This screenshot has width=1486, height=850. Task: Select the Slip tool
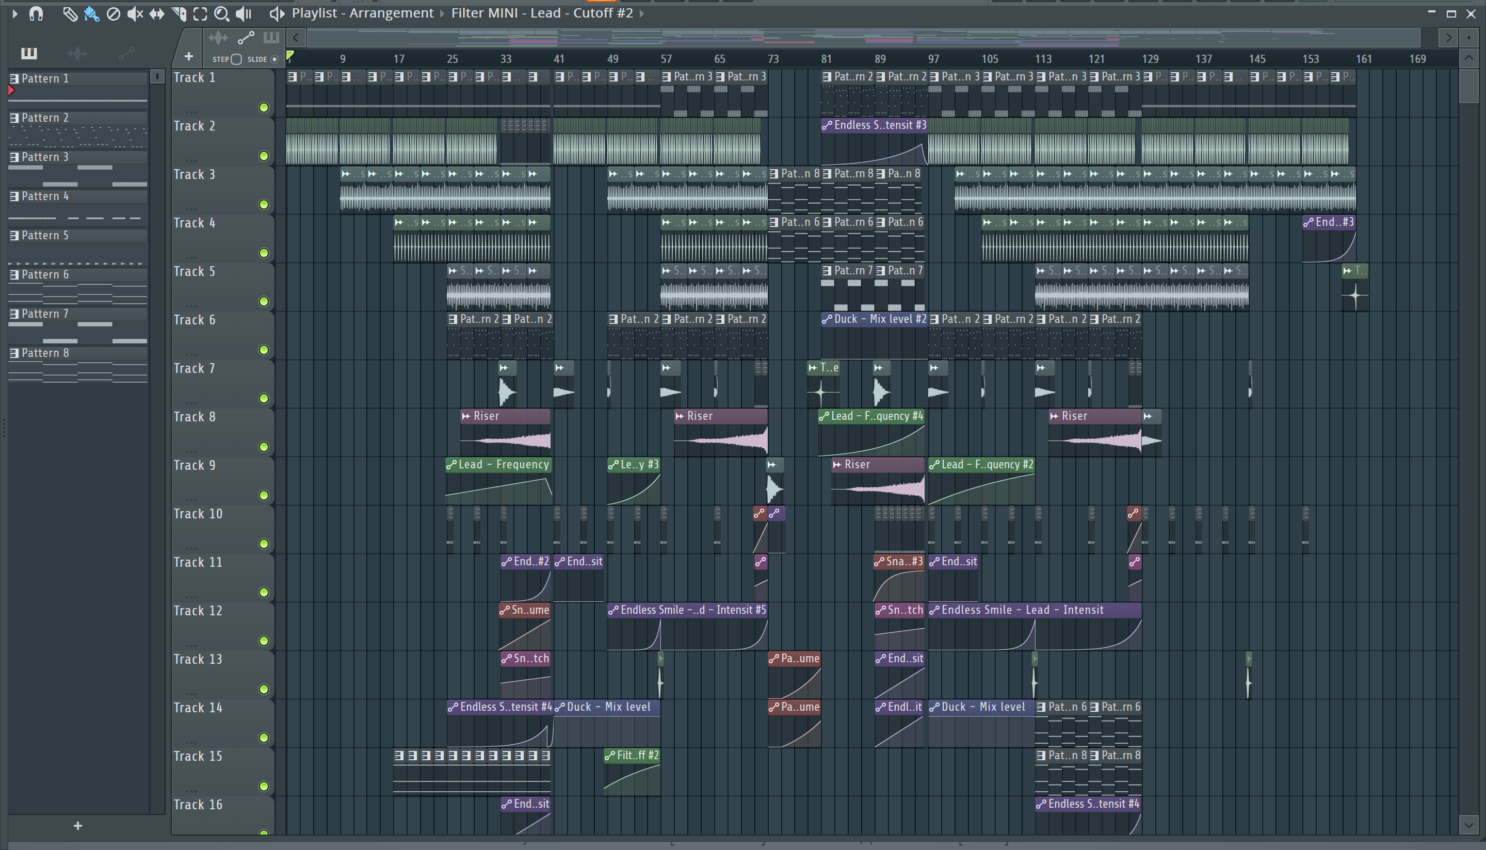coord(156,13)
